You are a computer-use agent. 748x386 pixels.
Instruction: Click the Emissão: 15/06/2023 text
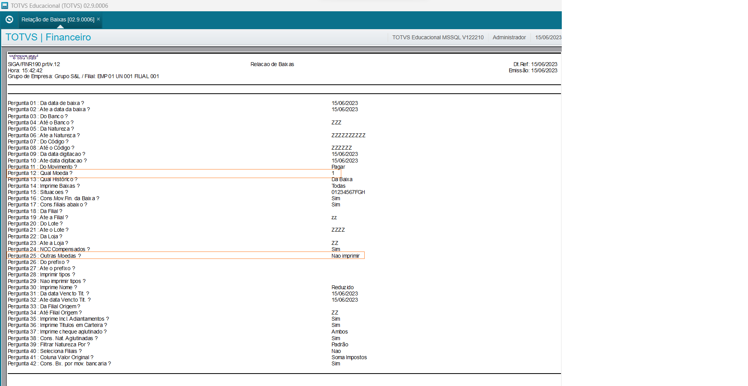pyautogui.click(x=533, y=70)
